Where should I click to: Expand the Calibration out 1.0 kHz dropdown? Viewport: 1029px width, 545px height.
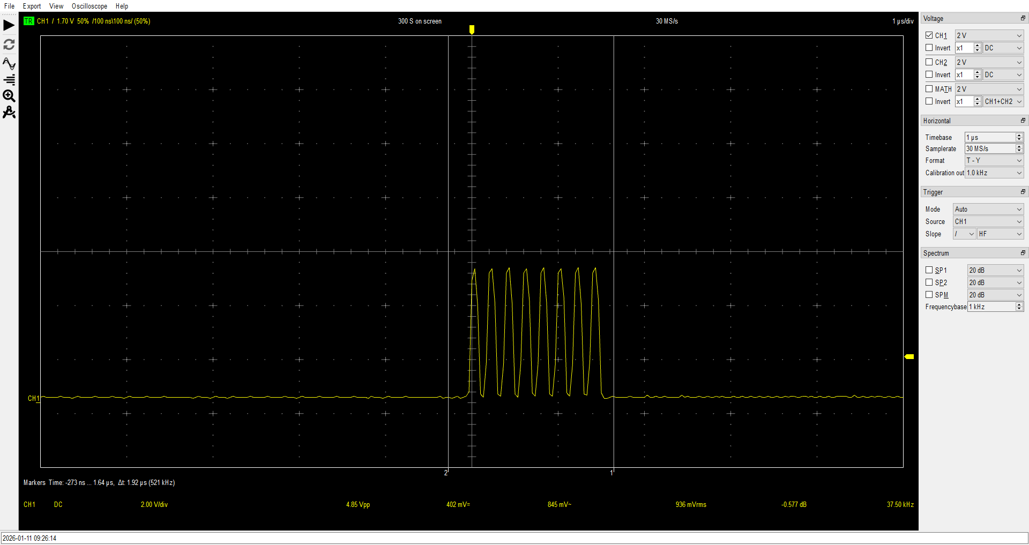click(x=994, y=173)
